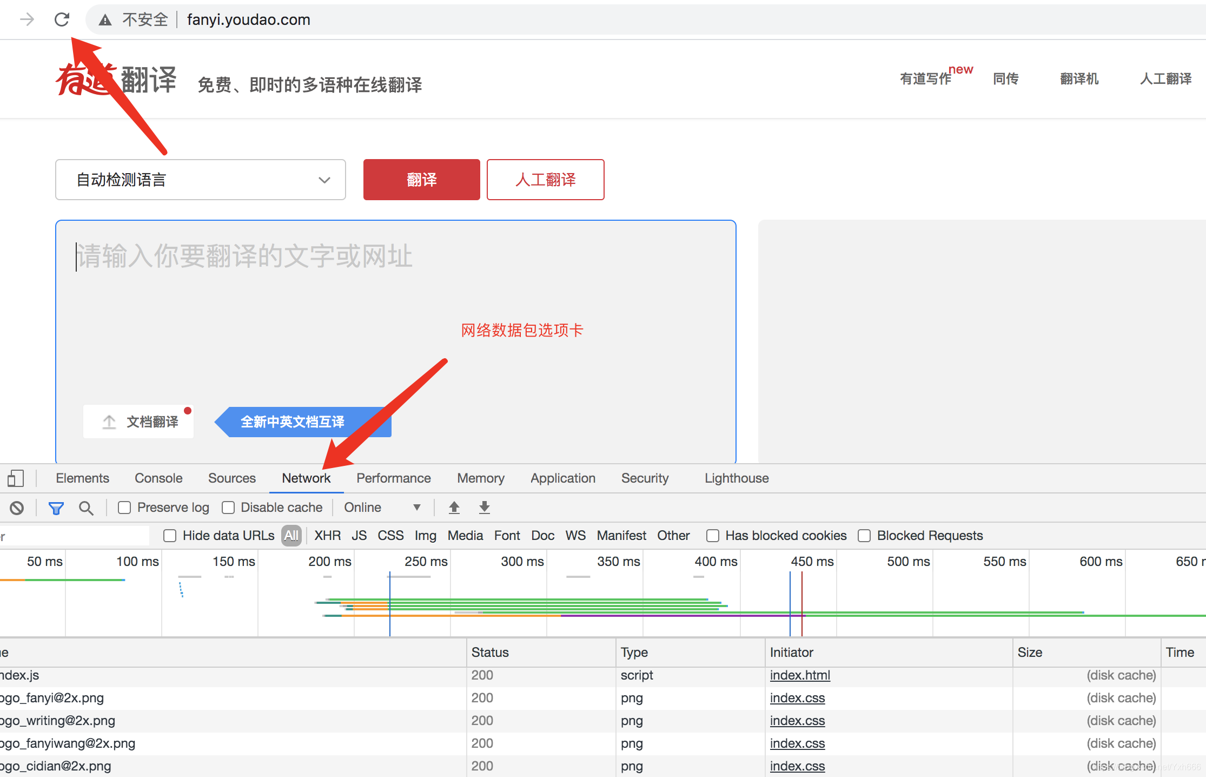Open the Online throttling dropdown
Image resolution: width=1206 pixels, height=777 pixels.
[x=382, y=508]
